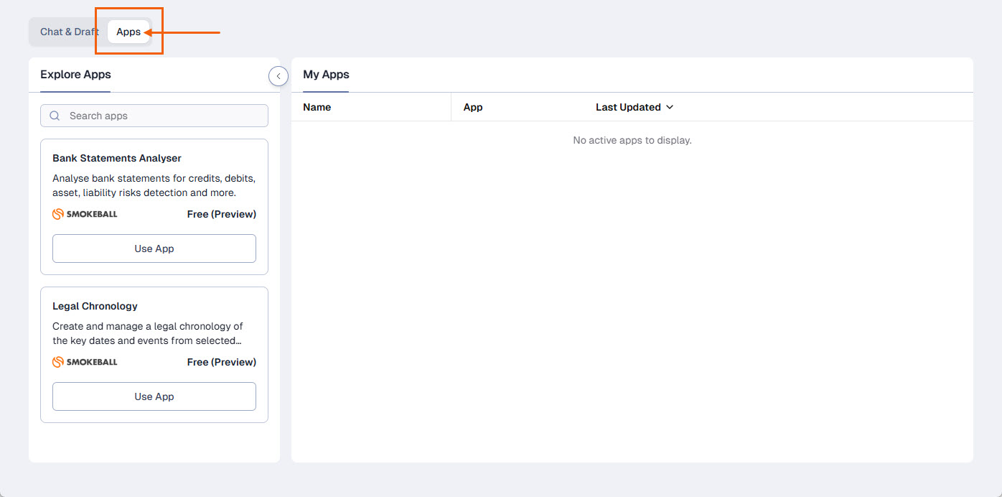Switch to the Chat & Draft tab
The height and width of the screenshot is (497, 1002).
click(69, 32)
